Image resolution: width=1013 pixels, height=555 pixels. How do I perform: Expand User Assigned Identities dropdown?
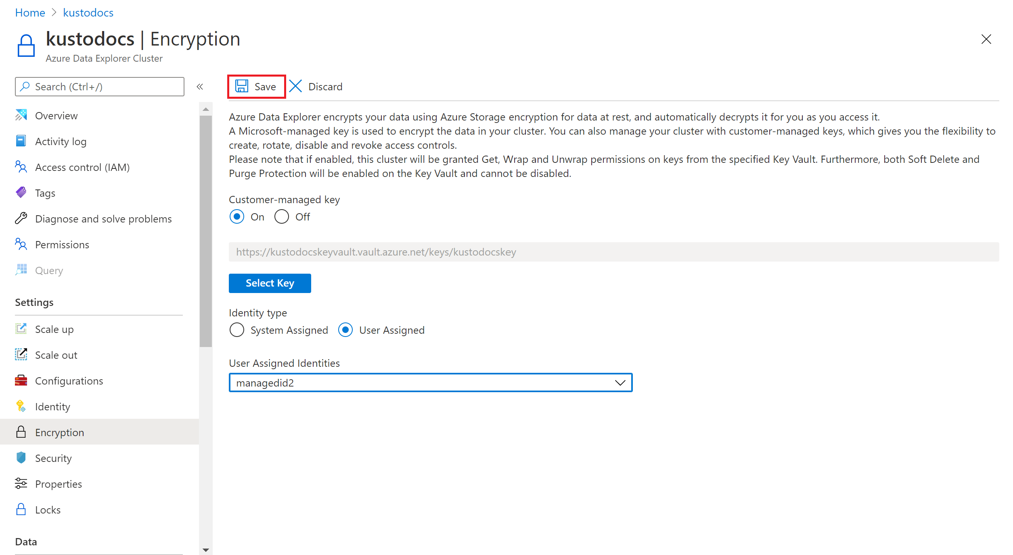coord(620,383)
